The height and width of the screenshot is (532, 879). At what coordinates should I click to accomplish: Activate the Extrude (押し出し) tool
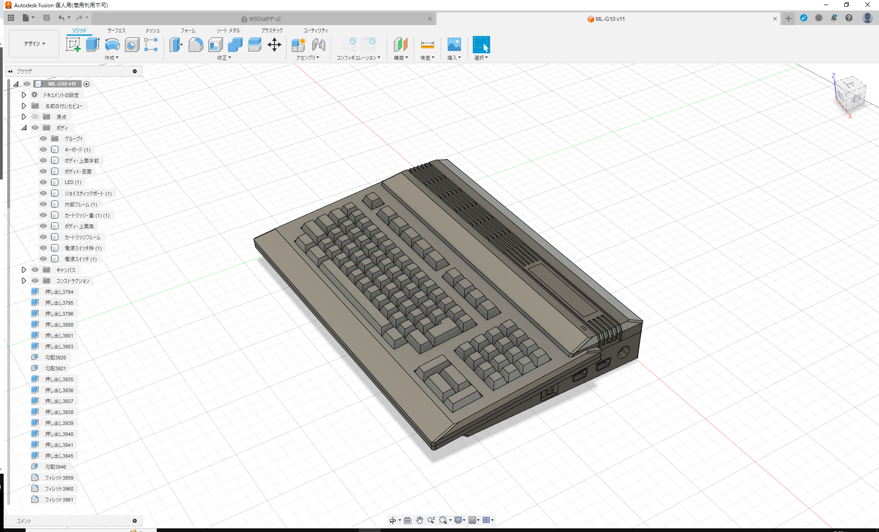93,45
